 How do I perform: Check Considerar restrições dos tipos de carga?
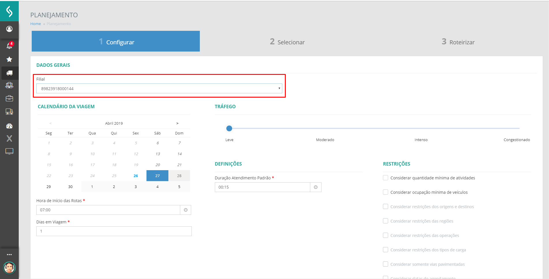(386, 250)
